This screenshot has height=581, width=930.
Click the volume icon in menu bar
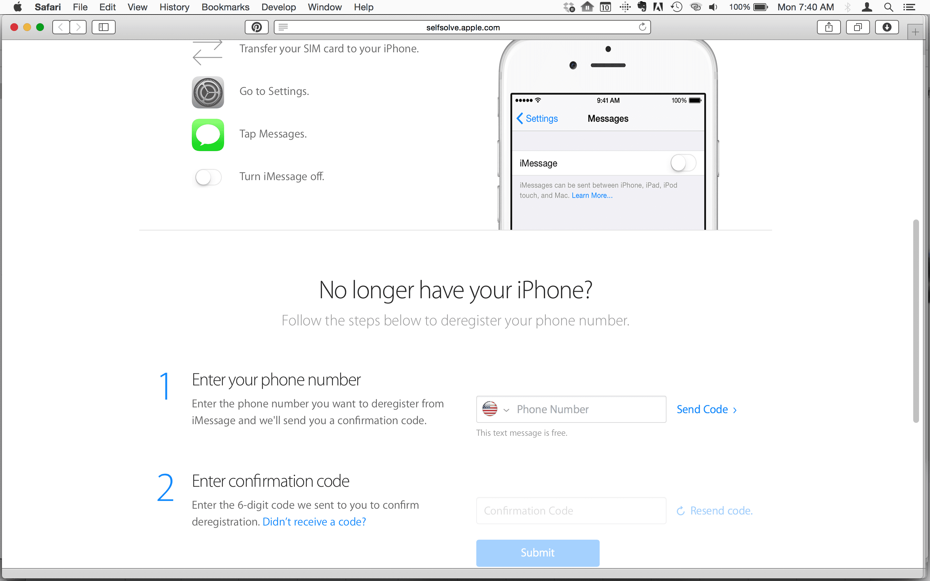(712, 7)
